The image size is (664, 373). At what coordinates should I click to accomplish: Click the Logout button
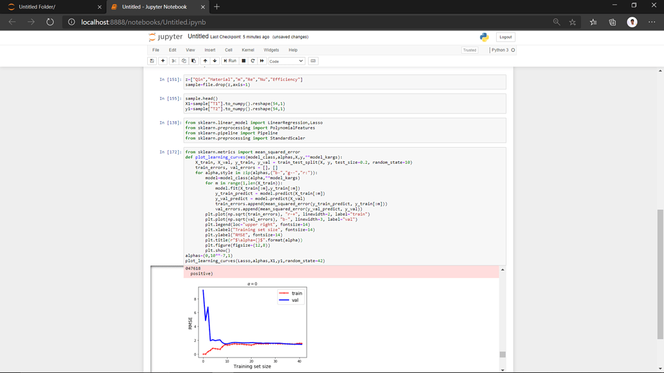[505, 37]
